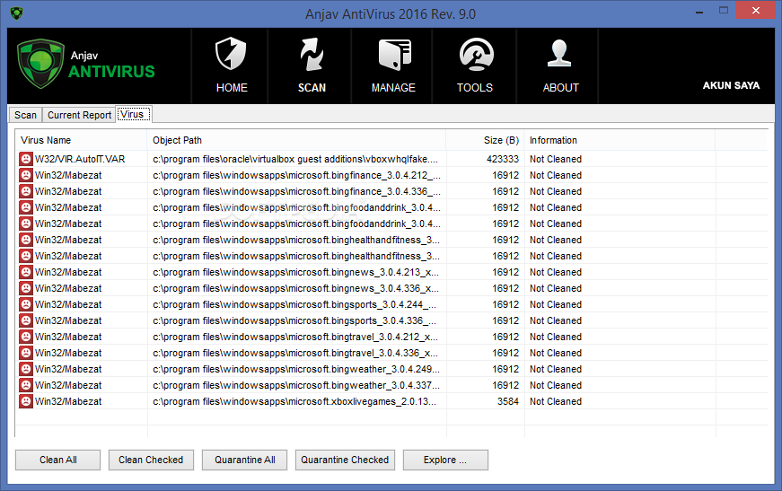Click the size value 423333
This screenshot has width=782, height=491.
point(503,159)
